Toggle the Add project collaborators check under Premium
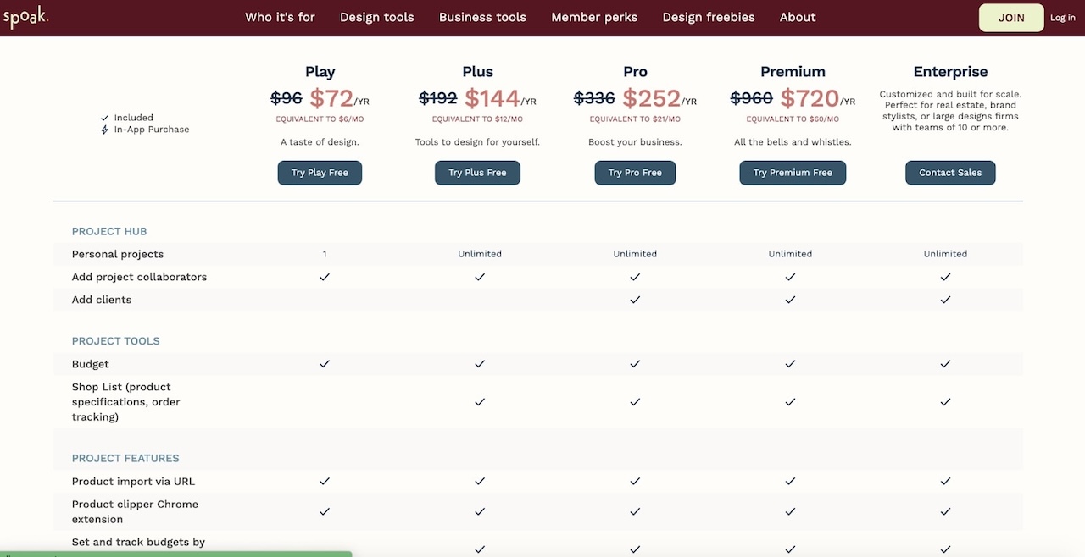 pos(790,276)
